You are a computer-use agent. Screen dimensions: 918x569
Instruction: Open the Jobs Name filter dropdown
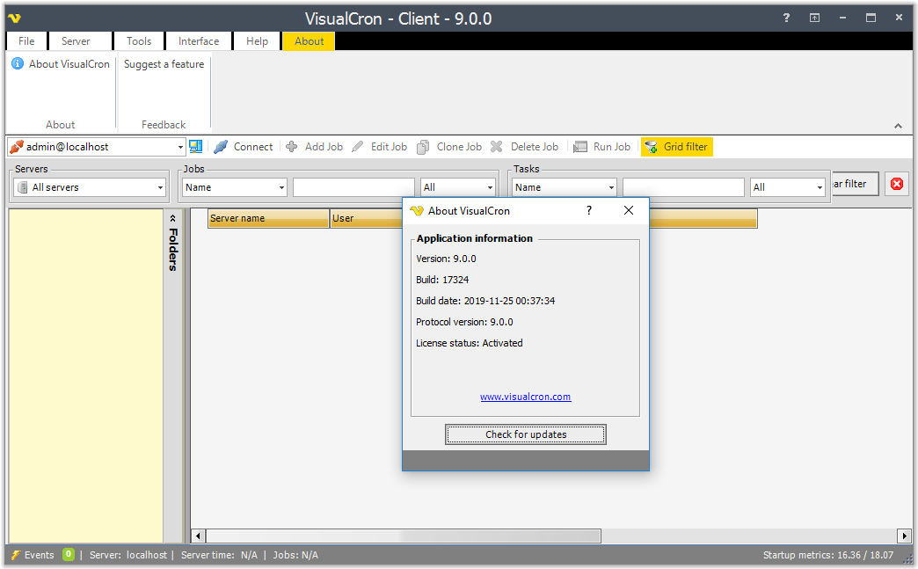281,187
